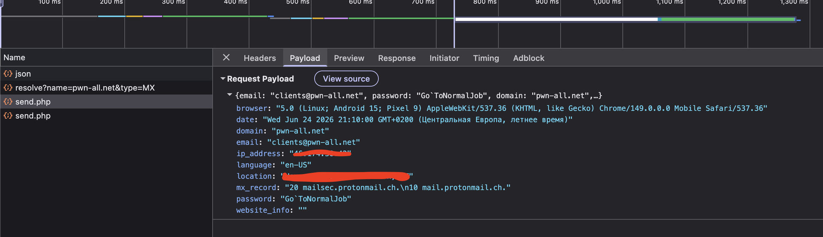Click the payload summary line with email
The width and height of the screenshot is (823, 237).
click(419, 96)
